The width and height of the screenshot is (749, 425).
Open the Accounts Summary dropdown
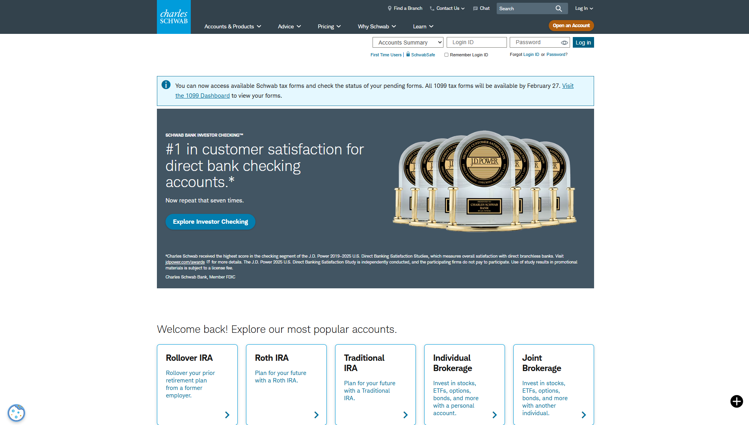(x=408, y=43)
